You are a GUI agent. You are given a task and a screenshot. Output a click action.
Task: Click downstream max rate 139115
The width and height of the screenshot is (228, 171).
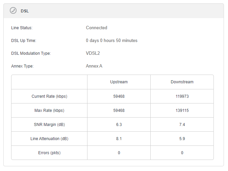[182, 111]
